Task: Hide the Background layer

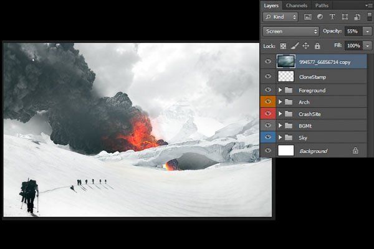Action: pos(268,151)
